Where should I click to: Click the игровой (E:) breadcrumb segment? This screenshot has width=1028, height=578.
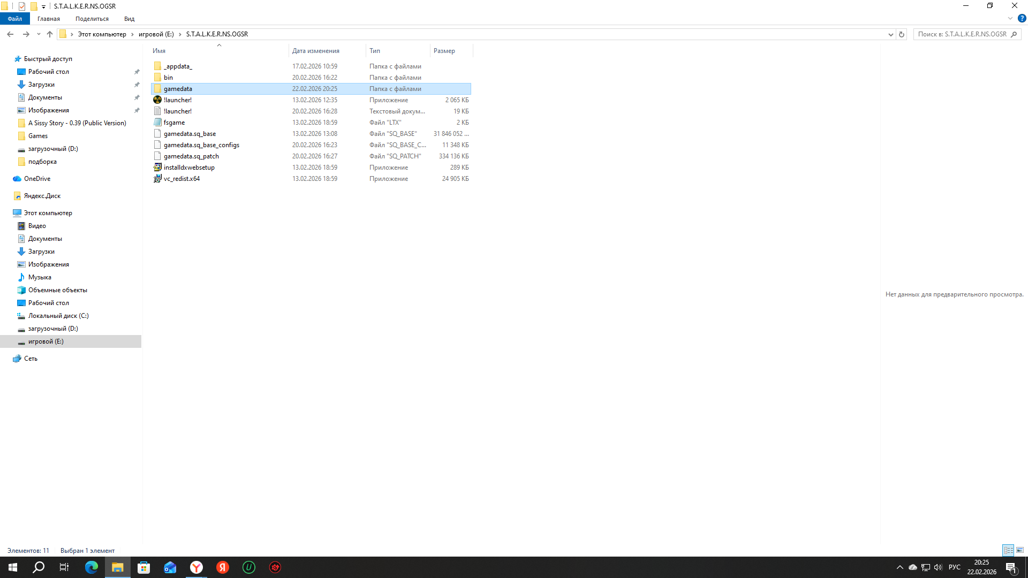(x=156, y=34)
